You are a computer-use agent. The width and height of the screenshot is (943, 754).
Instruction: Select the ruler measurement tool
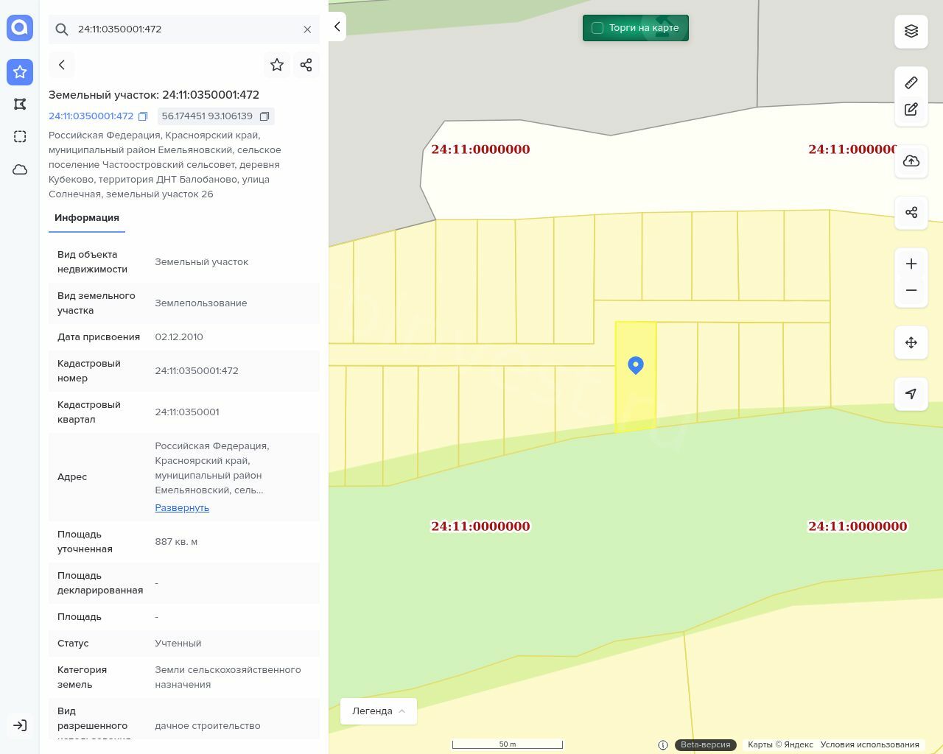[911, 82]
